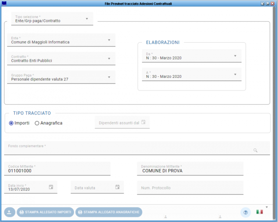
Task: Click the Codice Mittente field
Action: click(x=57, y=169)
